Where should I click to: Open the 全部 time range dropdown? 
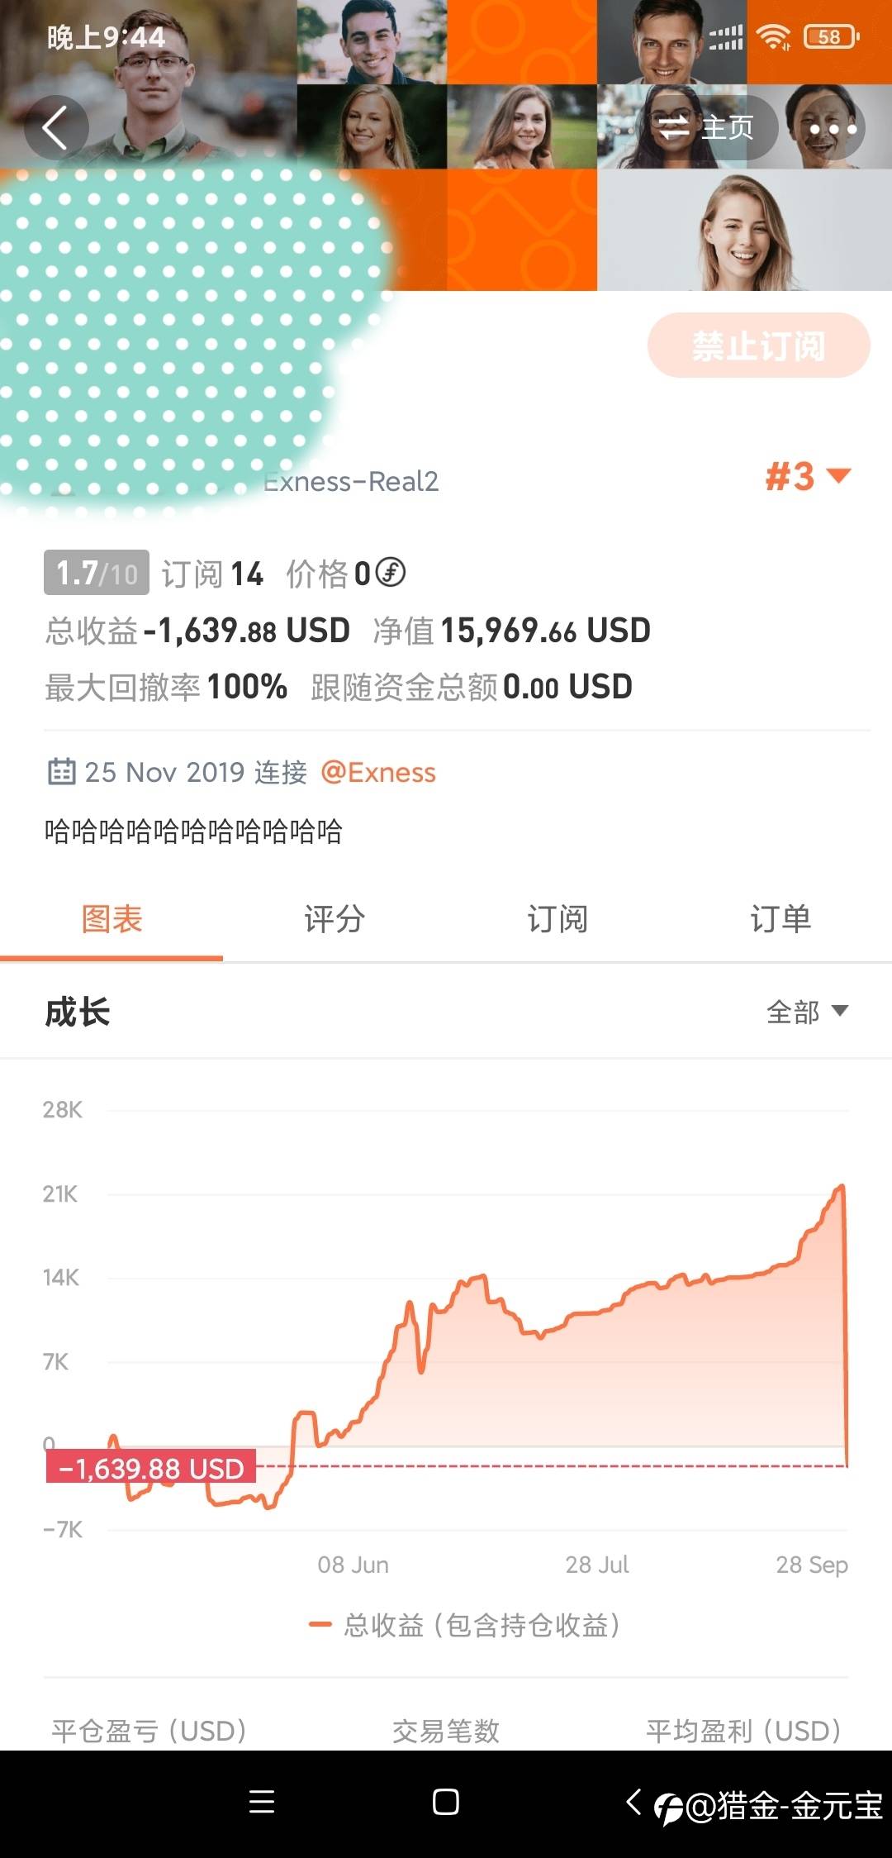click(x=807, y=1012)
